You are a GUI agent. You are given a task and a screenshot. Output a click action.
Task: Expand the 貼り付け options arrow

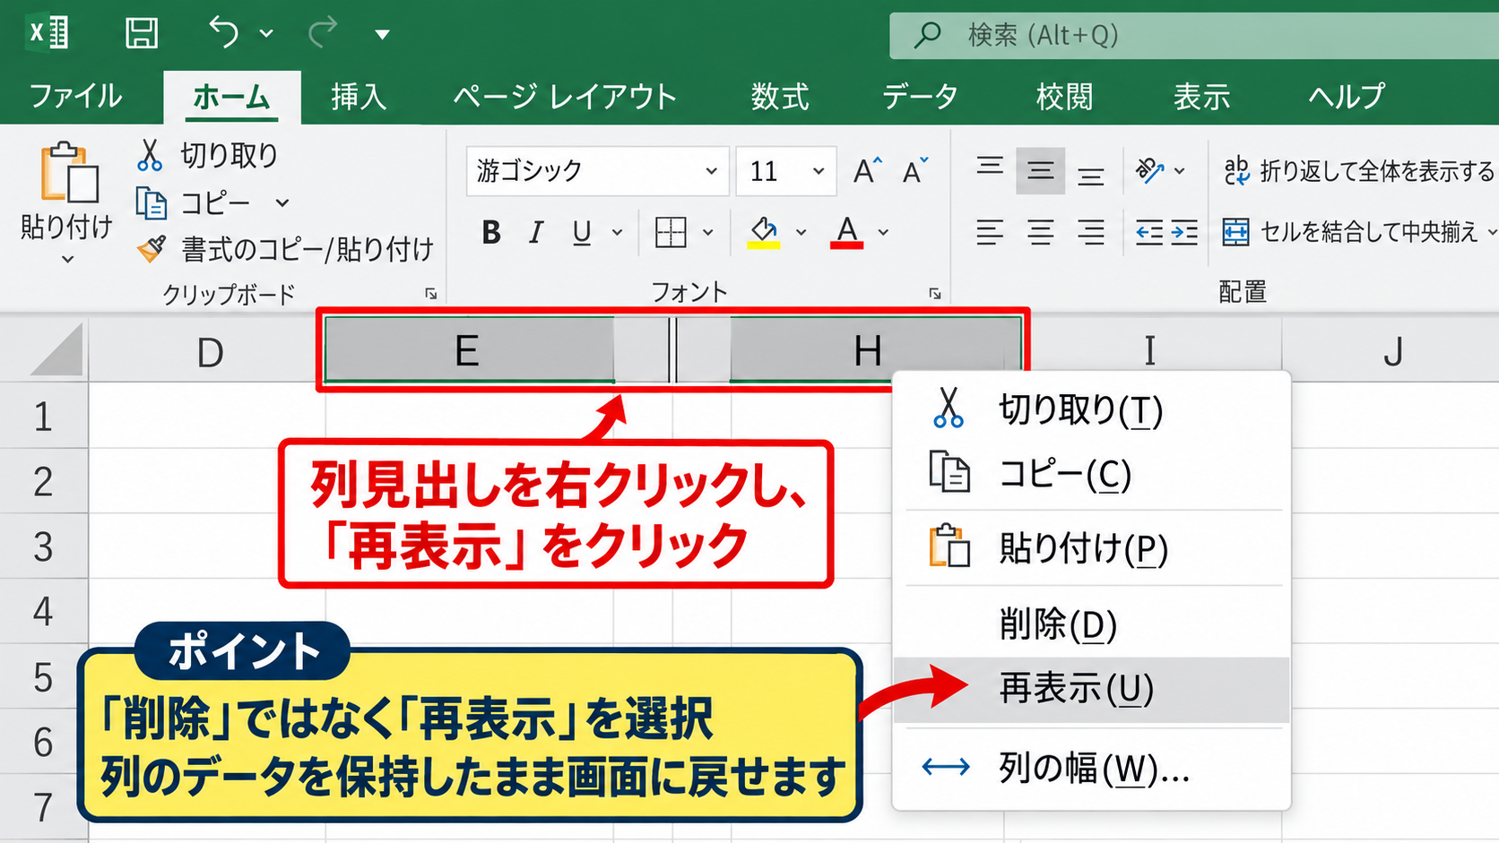point(67,260)
